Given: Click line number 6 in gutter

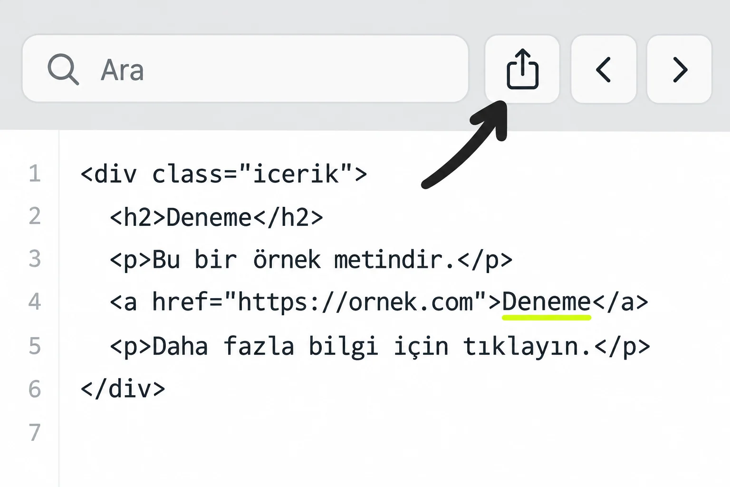Looking at the screenshot, I should 34,389.
